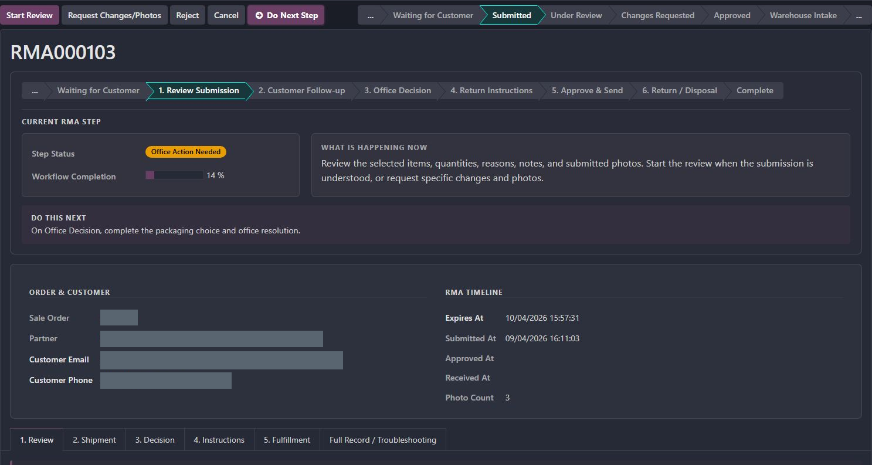Open the 5. Fulfillment tab
Image resolution: width=872 pixels, height=465 pixels.
point(287,440)
